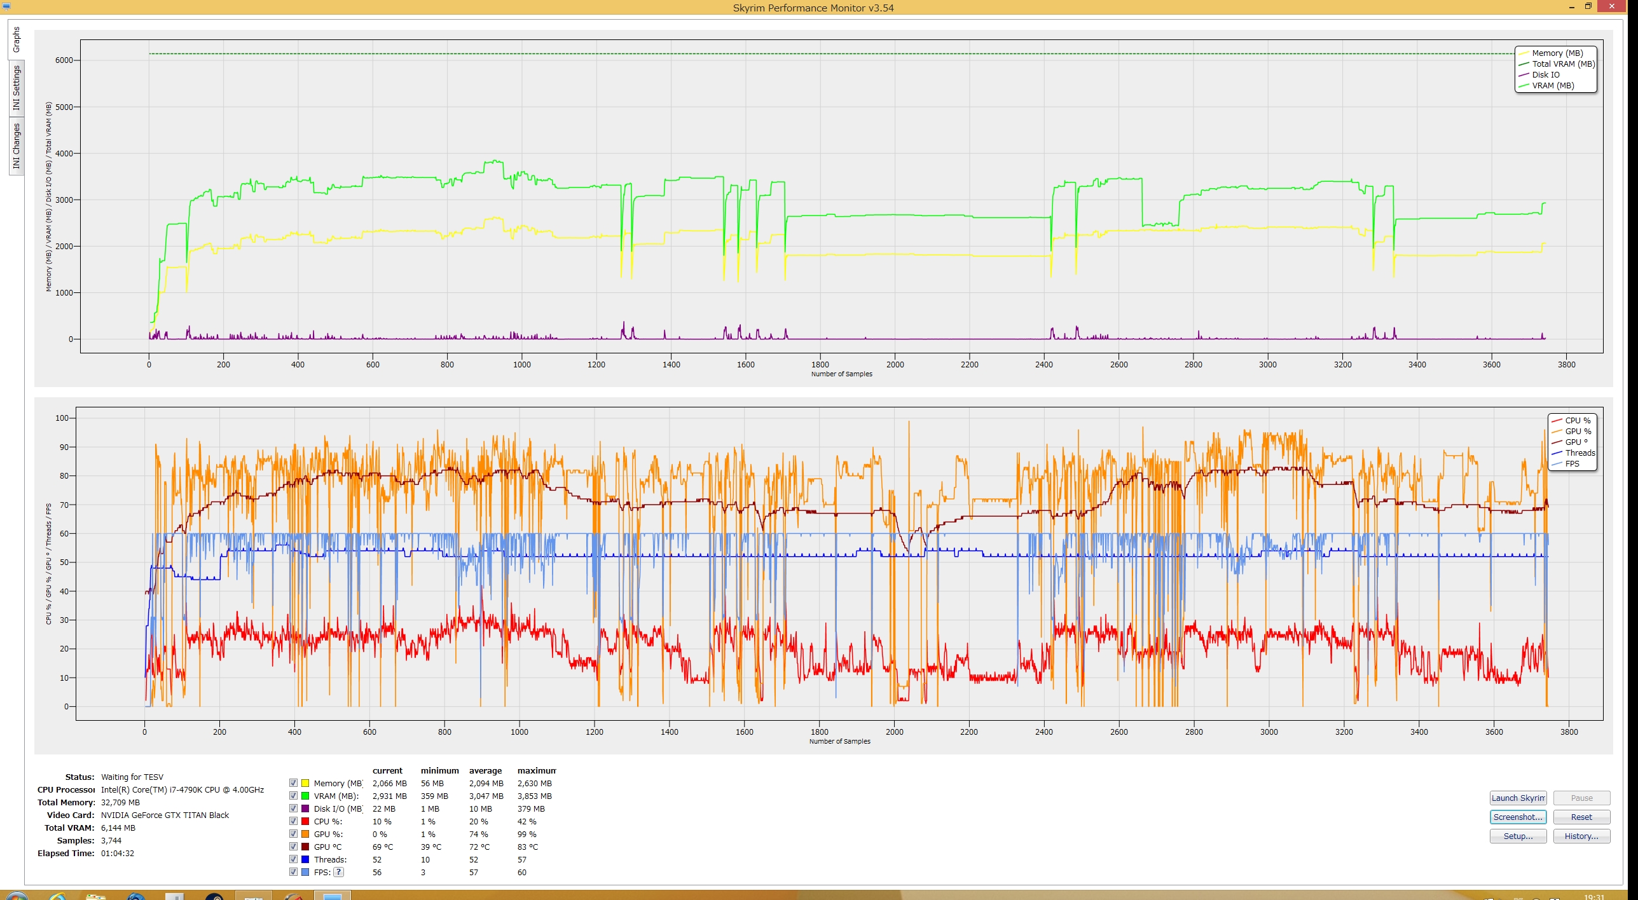Click the current VRAM value 2,931 MB
The image size is (1638, 900).
click(390, 796)
